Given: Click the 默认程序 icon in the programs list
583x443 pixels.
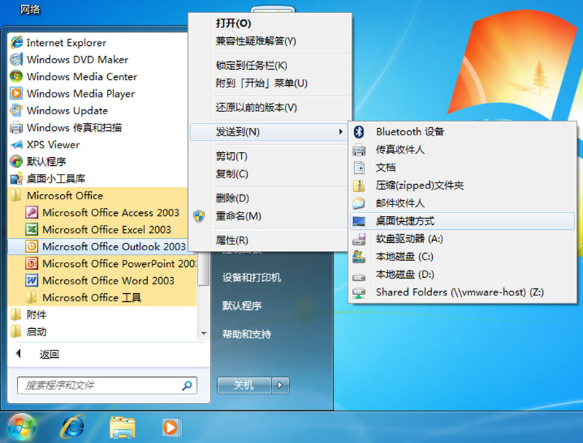Looking at the screenshot, I should [x=16, y=161].
